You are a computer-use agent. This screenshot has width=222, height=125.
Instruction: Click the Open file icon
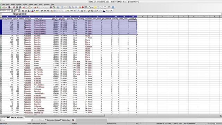pyautogui.click(x=5, y=7)
